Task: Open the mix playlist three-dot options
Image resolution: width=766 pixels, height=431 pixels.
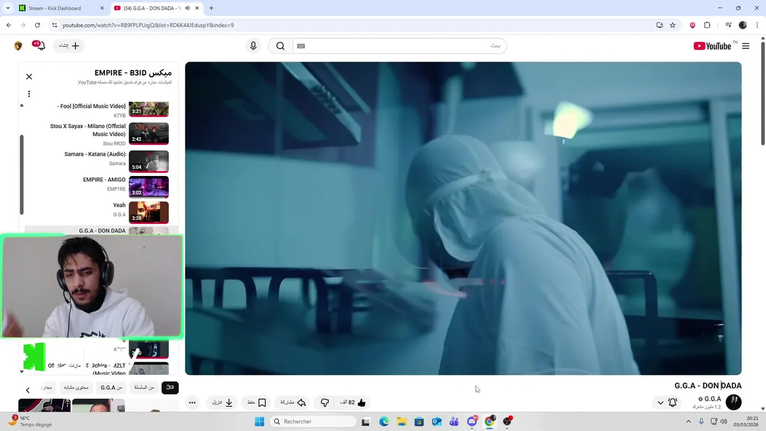Action: [x=29, y=93]
